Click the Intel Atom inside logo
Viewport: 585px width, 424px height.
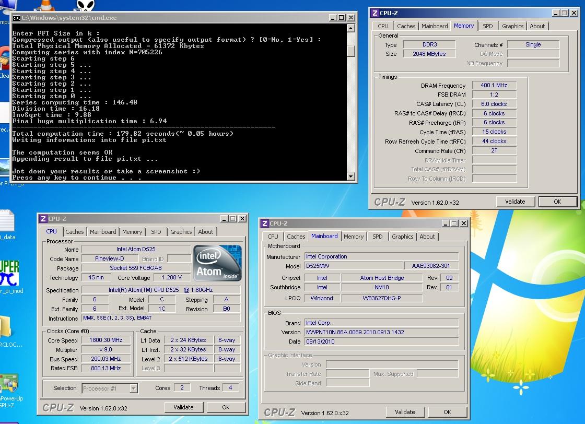point(217,263)
